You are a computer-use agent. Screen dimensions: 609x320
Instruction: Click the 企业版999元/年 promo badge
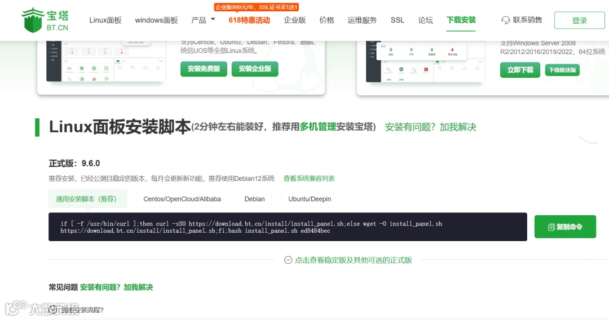[x=257, y=7]
